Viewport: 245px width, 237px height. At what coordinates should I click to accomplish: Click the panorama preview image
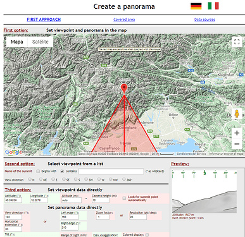click(x=204, y=191)
